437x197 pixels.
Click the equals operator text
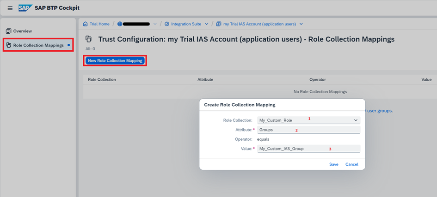(263, 139)
